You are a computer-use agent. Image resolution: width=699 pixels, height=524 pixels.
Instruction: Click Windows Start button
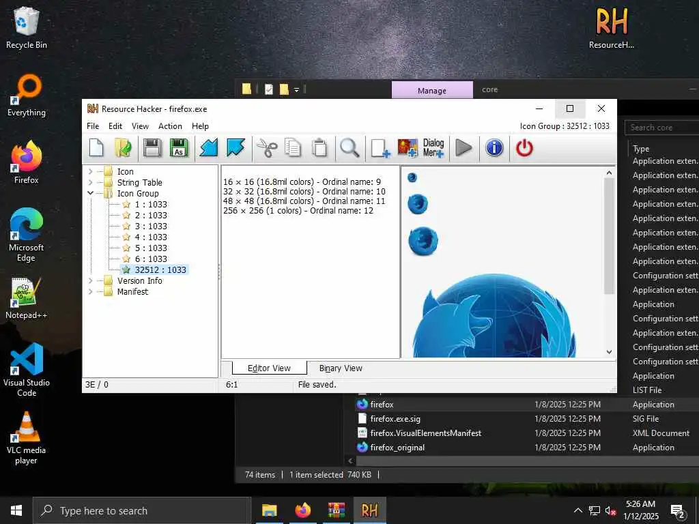(x=16, y=510)
